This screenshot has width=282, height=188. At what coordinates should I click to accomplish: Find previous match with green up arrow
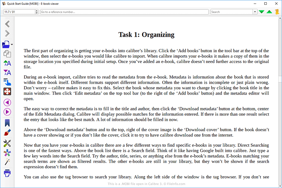pyautogui.click(x=269, y=12)
